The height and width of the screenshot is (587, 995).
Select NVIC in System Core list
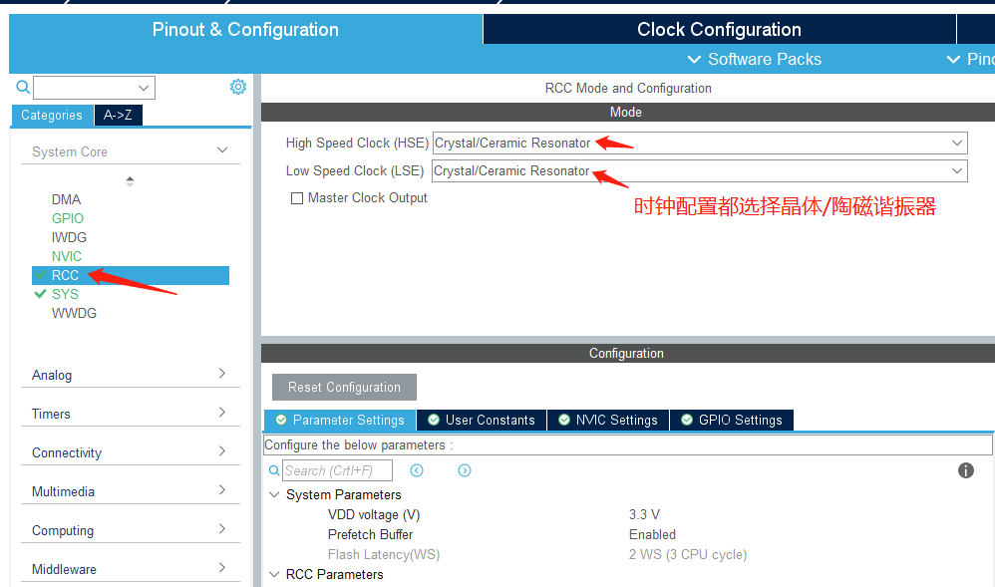[67, 256]
